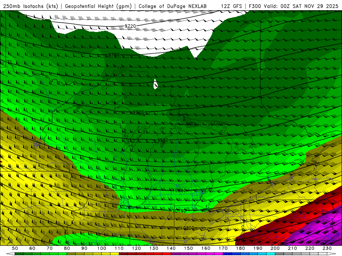Click the 10200 height contour label
342x256 pixels.
(x=187, y=228)
